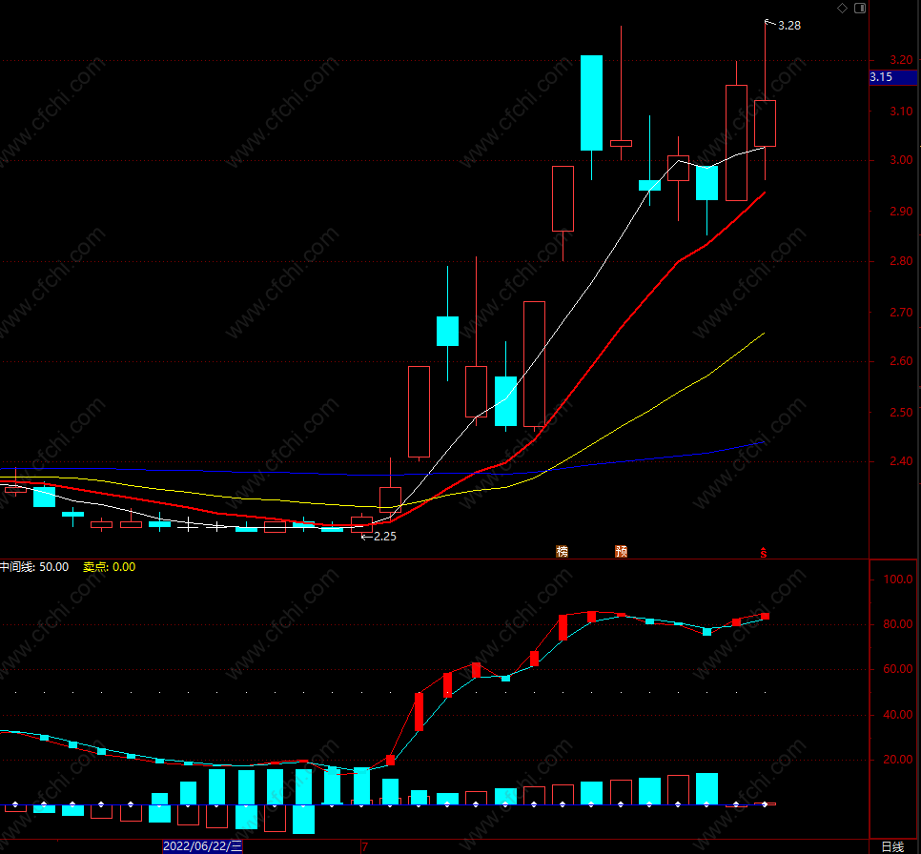Click the 2022/06/22/三 date label

[203, 846]
